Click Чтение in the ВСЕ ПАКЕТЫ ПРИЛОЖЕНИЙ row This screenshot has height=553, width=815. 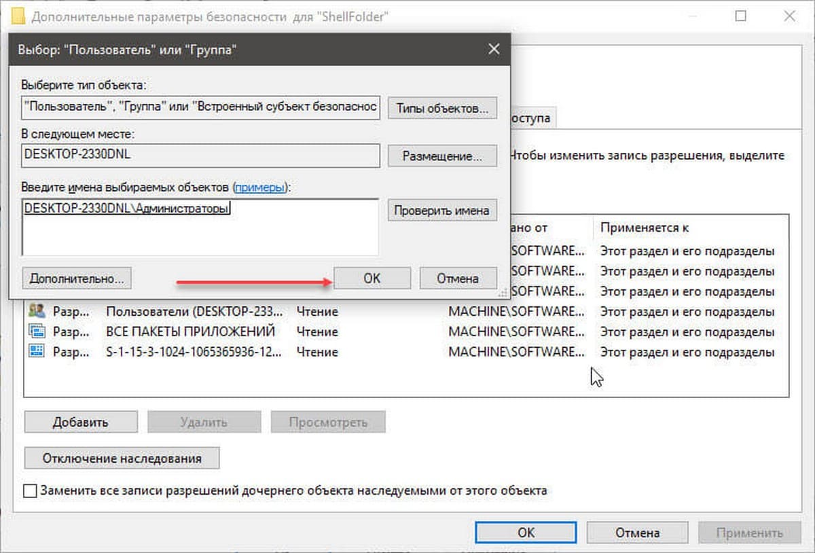(x=317, y=332)
